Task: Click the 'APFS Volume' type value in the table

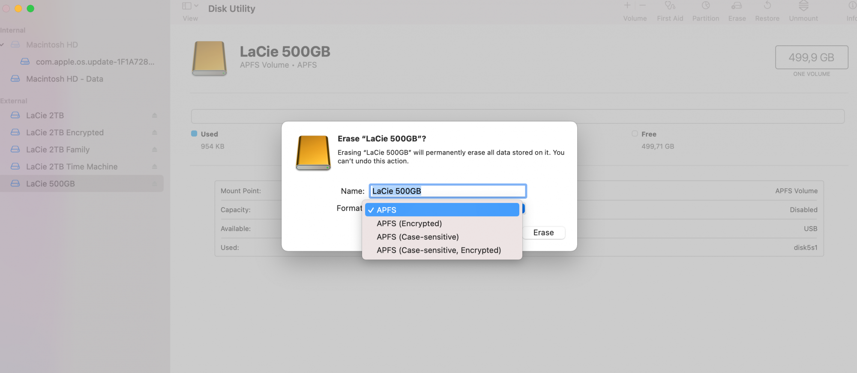Action: 796,191
